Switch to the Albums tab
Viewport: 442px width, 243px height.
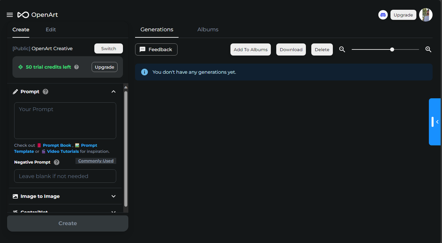point(208,30)
